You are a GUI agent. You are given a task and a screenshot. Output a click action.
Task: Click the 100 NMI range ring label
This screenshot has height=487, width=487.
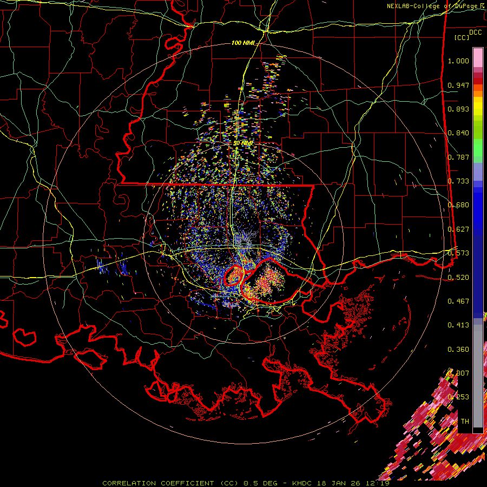243,43
